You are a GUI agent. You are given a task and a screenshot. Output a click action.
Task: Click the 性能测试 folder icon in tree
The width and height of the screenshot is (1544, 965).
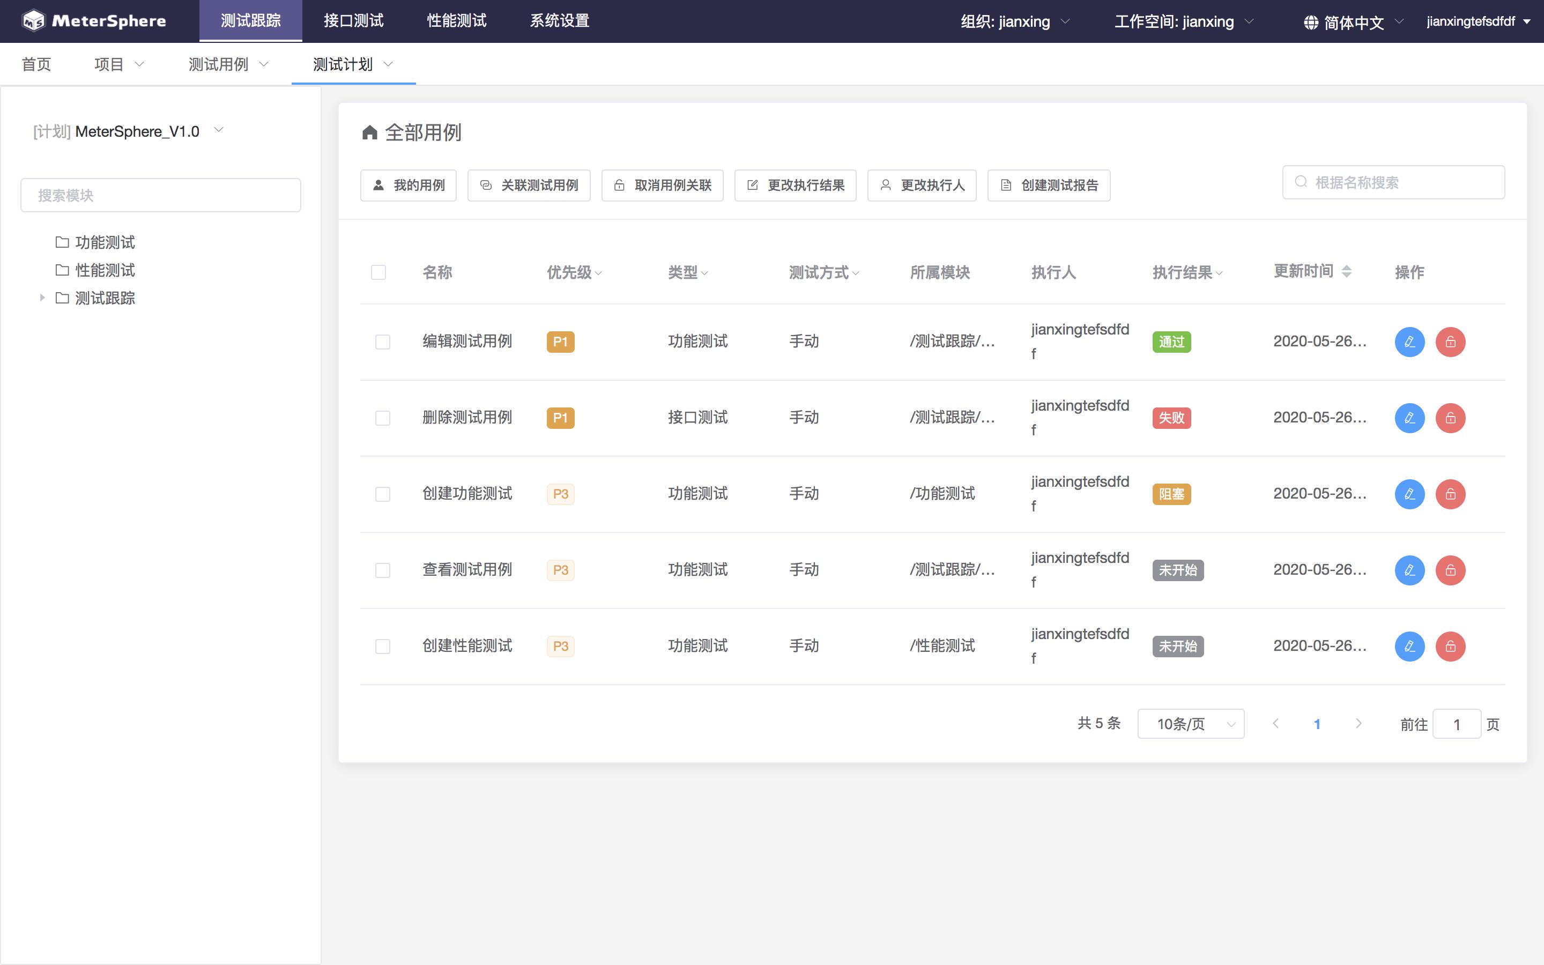[x=62, y=270]
